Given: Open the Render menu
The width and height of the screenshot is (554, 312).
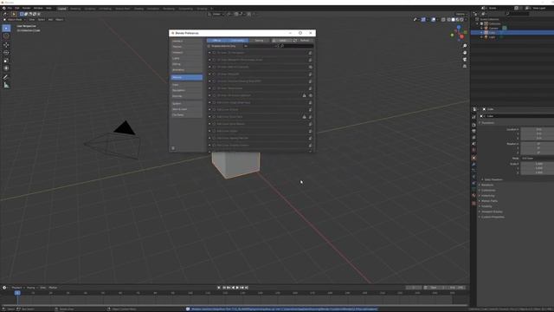Looking at the screenshot, I should coord(26,8).
